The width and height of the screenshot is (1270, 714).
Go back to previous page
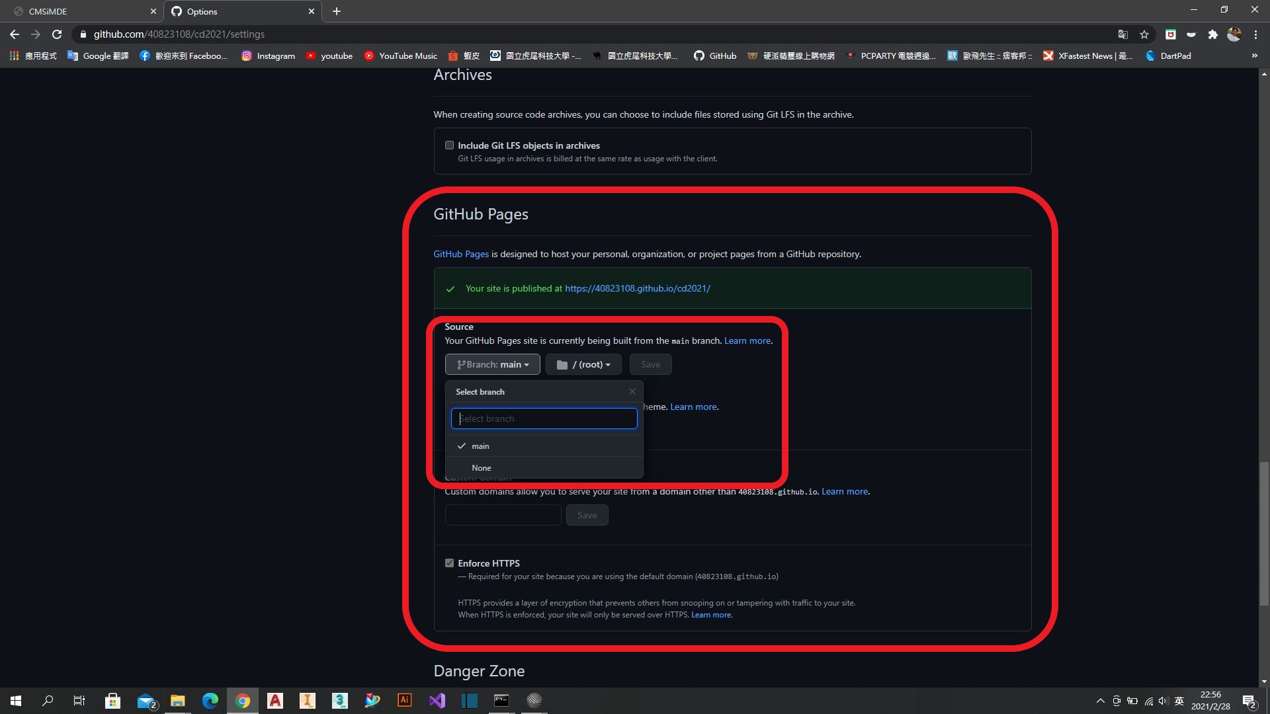pos(15,34)
